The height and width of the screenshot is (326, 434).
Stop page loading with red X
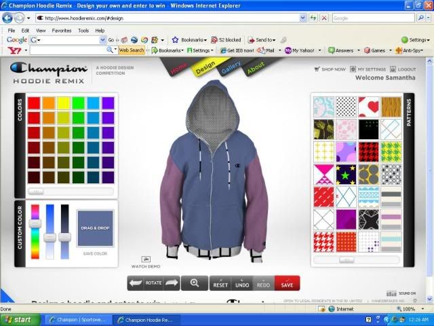(324, 18)
